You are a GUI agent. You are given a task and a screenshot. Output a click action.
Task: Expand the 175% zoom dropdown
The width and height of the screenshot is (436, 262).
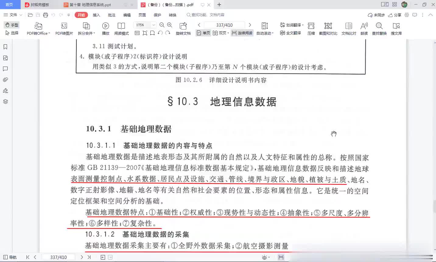coord(154,25)
